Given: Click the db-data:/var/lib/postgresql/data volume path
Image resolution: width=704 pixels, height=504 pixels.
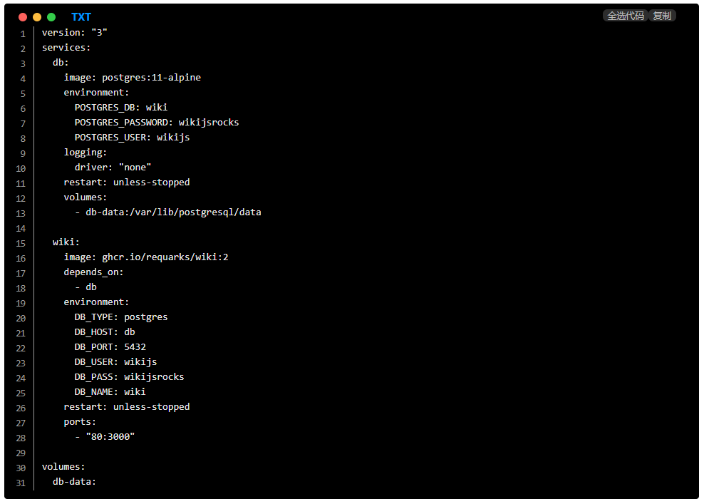Looking at the screenshot, I should [173, 212].
